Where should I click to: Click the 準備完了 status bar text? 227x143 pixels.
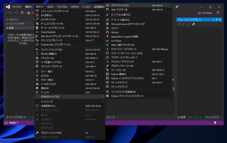[x=14, y=123]
